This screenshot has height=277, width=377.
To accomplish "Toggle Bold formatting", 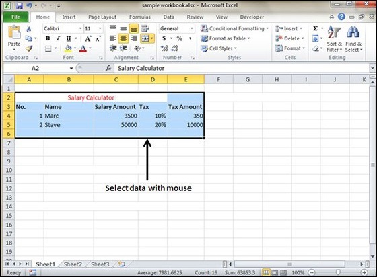I will (x=48, y=38).
